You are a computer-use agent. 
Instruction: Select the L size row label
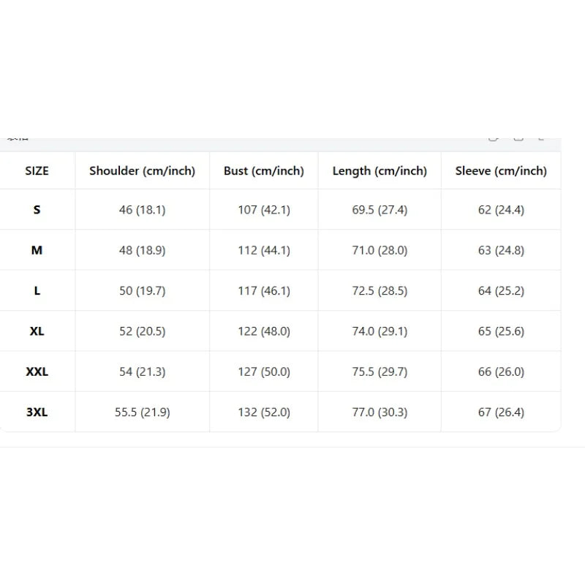pos(37,290)
